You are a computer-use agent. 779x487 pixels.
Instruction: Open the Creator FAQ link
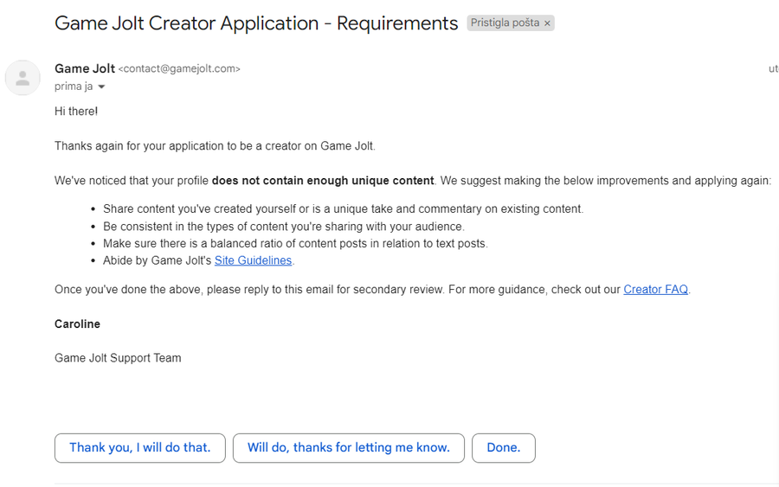(x=655, y=290)
